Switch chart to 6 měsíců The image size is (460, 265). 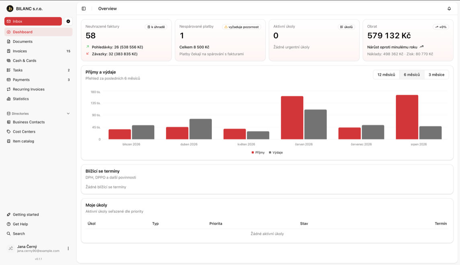click(x=412, y=75)
